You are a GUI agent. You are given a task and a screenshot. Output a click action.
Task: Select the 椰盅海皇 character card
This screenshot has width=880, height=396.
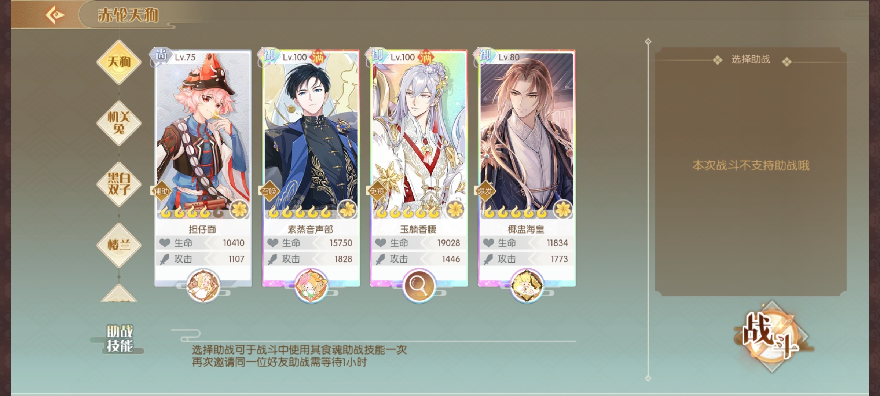[x=527, y=168]
